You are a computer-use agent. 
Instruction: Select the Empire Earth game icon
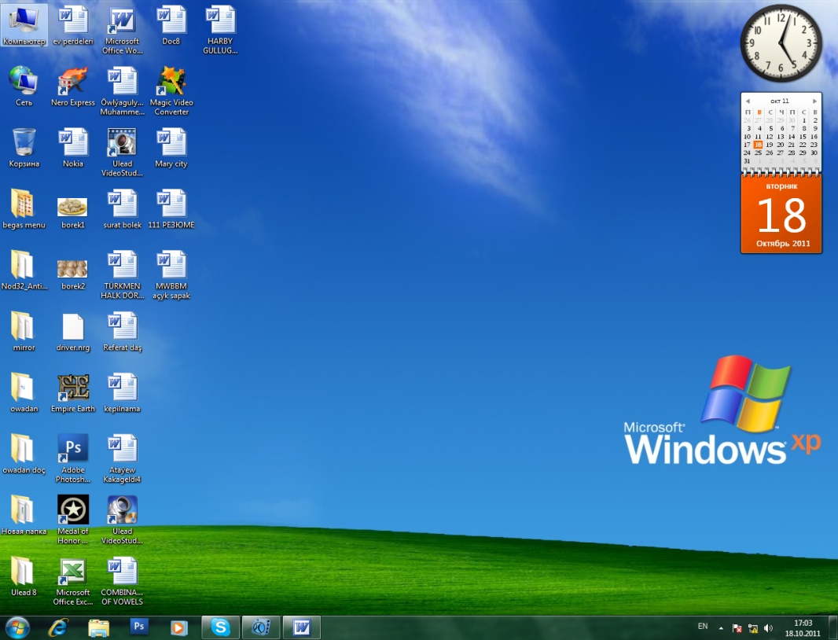tap(72, 394)
